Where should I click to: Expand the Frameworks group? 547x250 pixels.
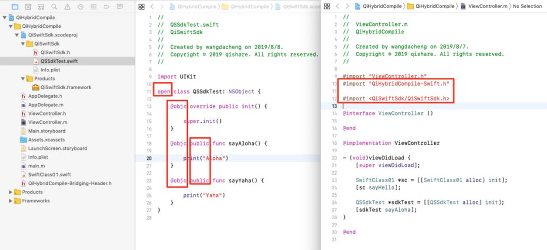[x=11, y=200]
